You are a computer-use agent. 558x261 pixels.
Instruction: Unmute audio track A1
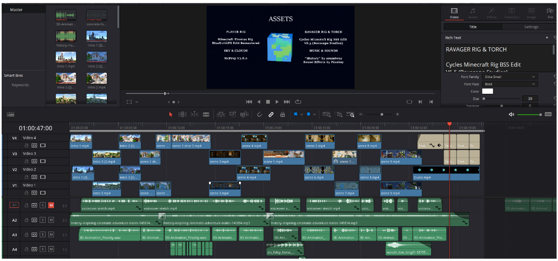[51, 205]
